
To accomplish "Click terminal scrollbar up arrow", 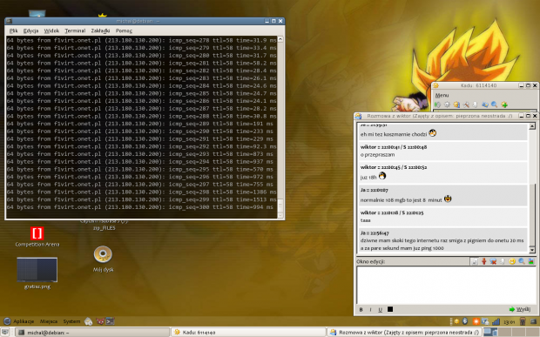I will pyautogui.click(x=280, y=39).
